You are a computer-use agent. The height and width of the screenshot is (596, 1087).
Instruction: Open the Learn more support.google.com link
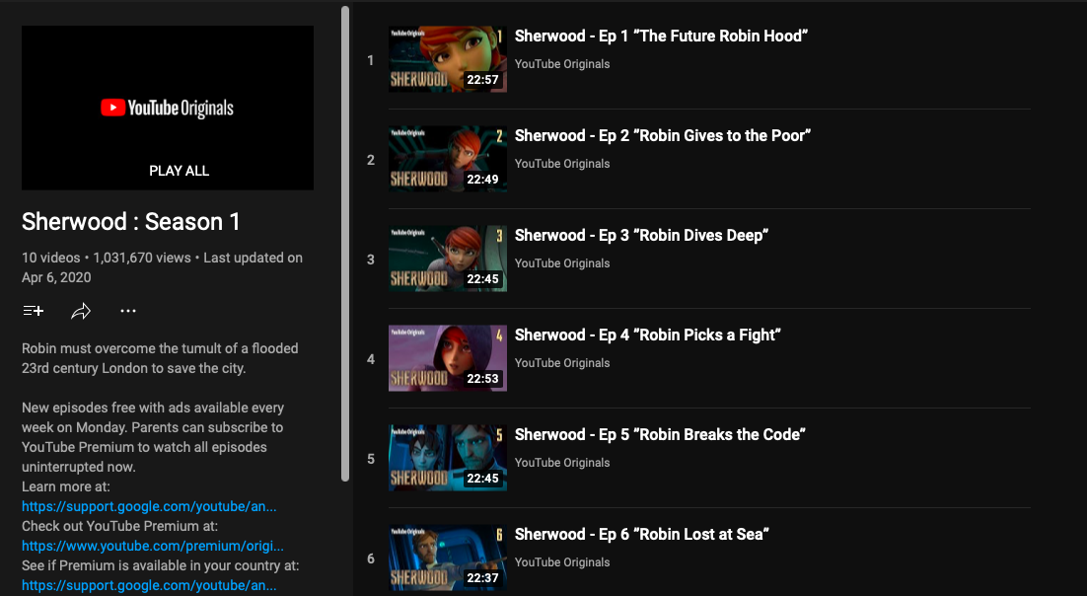[149, 506]
